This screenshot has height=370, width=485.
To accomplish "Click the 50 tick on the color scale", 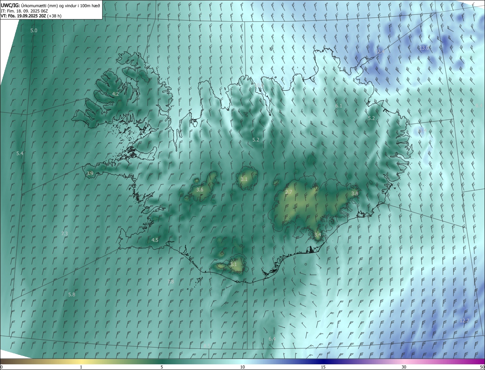I will [x=482, y=367].
